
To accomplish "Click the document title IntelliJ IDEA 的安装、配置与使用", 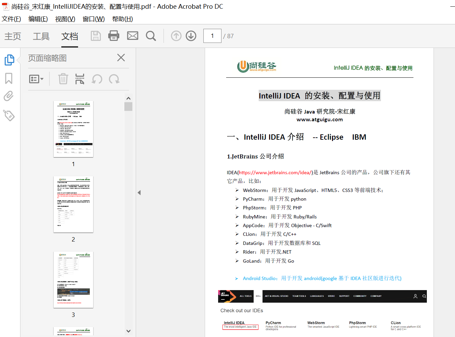I will pyautogui.click(x=320, y=96).
